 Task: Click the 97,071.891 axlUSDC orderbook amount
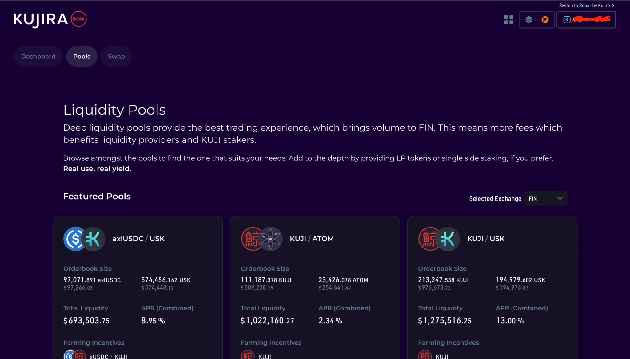(92, 280)
